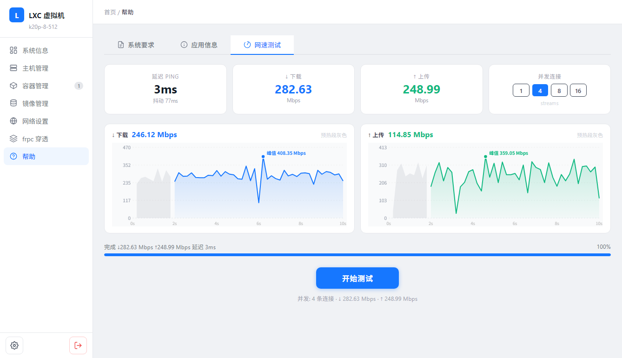The height and width of the screenshot is (358, 622).
Task: Select the 网速测试 tab
Action: click(x=262, y=45)
